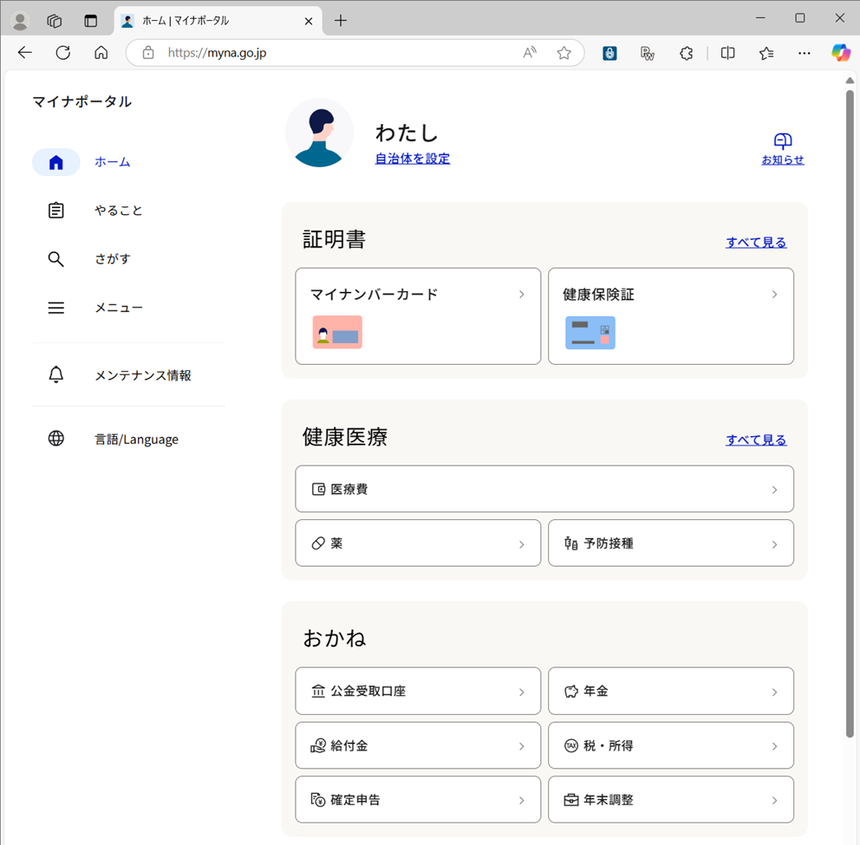Close the マイナポータル tab
860x845 pixels.
[x=309, y=21]
